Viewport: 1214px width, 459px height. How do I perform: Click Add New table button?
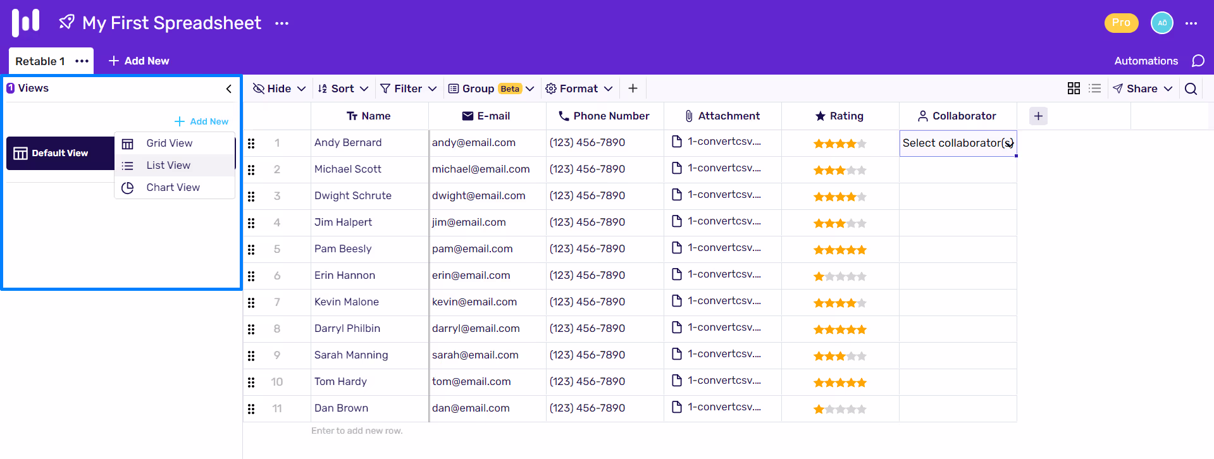tap(139, 61)
